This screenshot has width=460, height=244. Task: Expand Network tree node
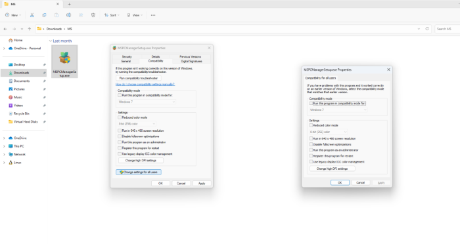[4, 154]
